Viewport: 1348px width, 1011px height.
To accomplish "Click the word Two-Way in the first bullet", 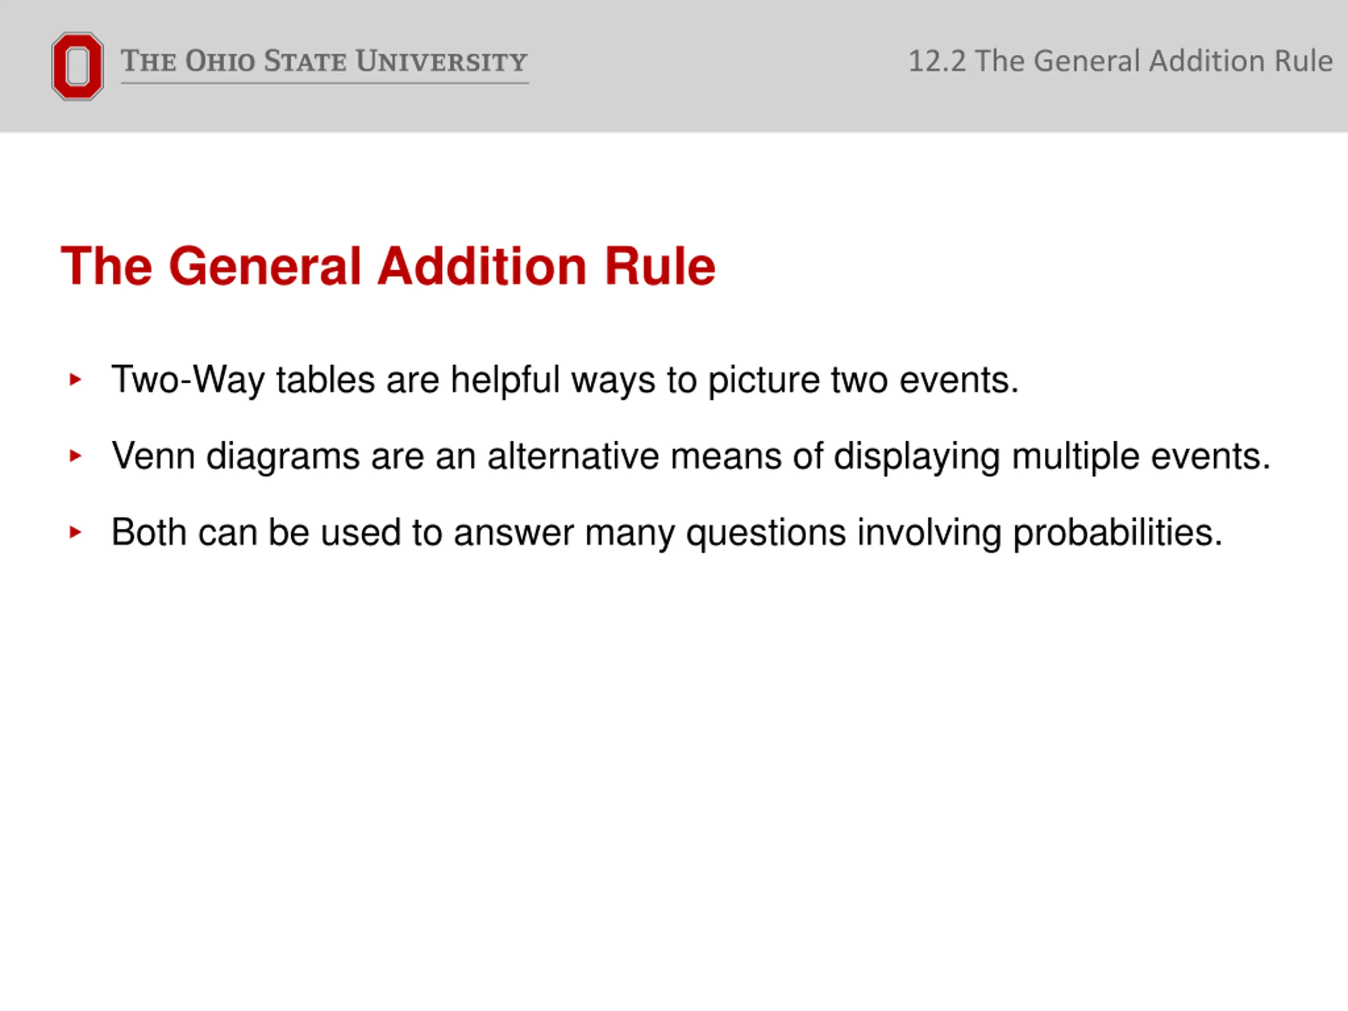I will click(187, 380).
